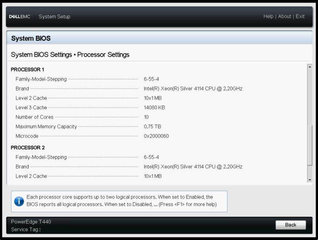Select the PROCESSOR 2 heading
318x240 pixels.
coord(27,148)
